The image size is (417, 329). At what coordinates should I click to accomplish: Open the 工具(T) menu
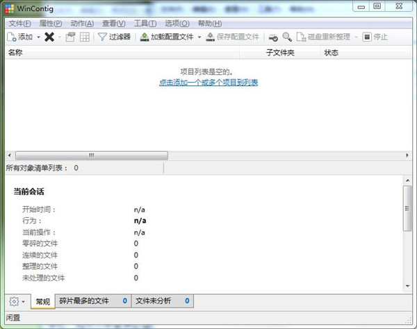(x=145, y=24)
